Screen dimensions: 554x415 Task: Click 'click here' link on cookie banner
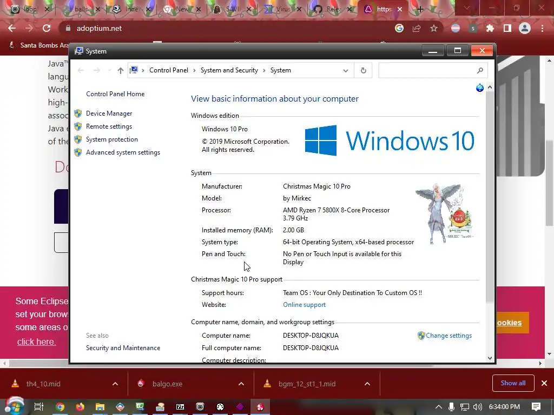[x=36, y=342]
